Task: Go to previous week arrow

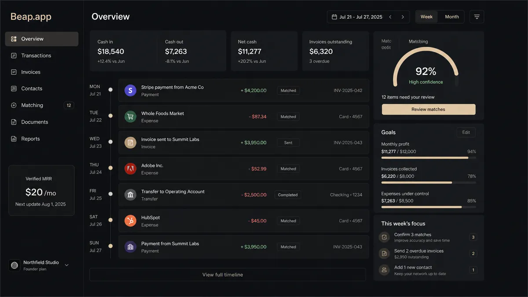Action: 390,17
